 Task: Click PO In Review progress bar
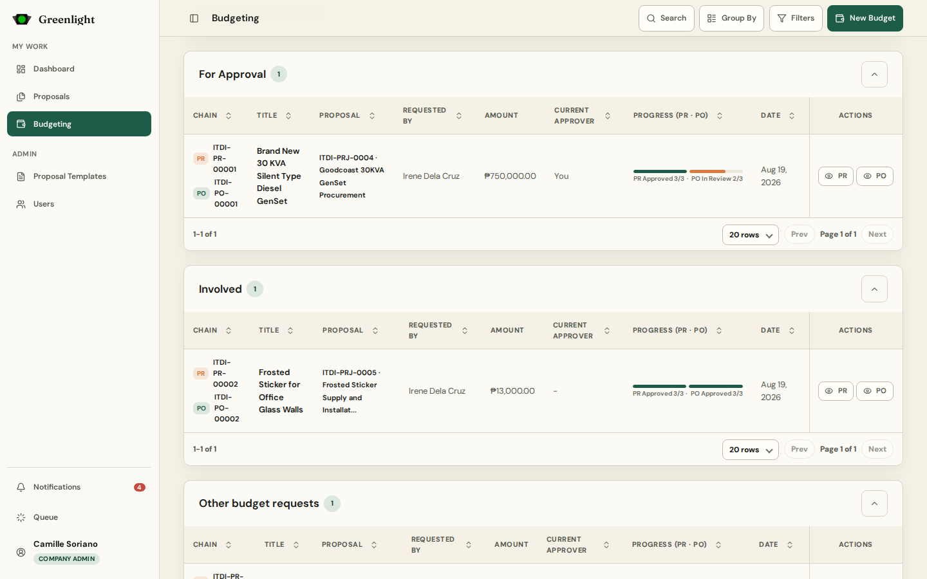click(716, 172)
